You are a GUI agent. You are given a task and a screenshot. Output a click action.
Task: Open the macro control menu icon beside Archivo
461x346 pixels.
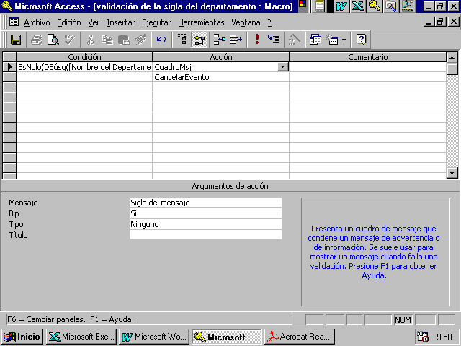[14, 22]
